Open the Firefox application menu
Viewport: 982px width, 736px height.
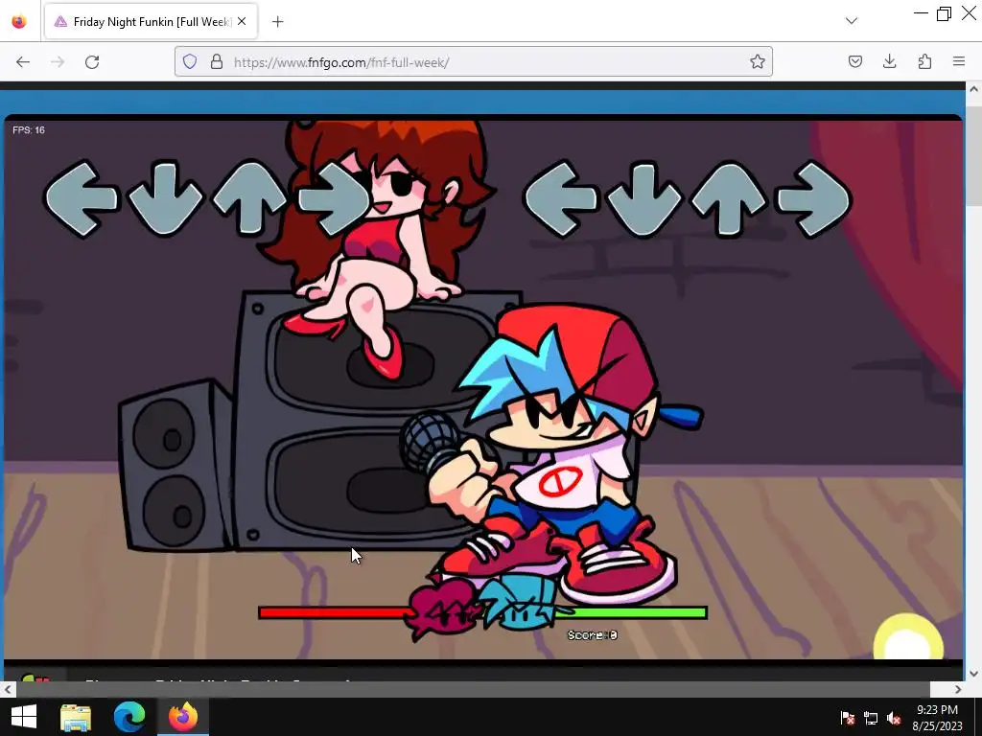click(x=959, y=62)
